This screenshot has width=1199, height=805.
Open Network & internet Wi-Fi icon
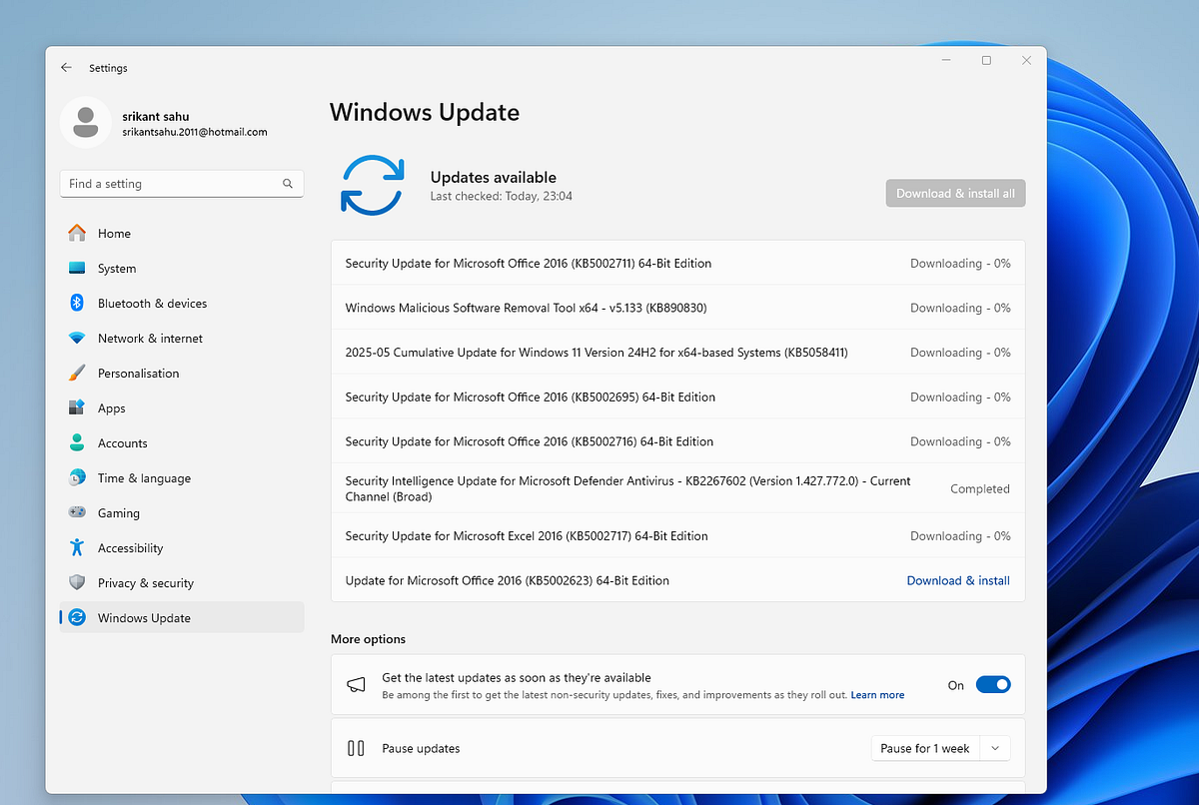pos(77,338)
